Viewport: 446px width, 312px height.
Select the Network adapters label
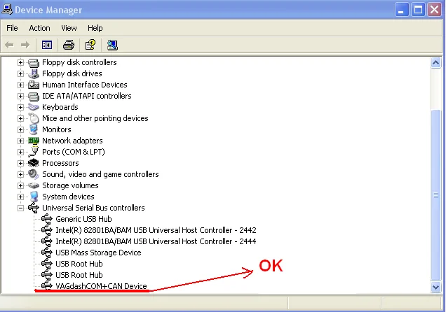click(x=72, y=141)
